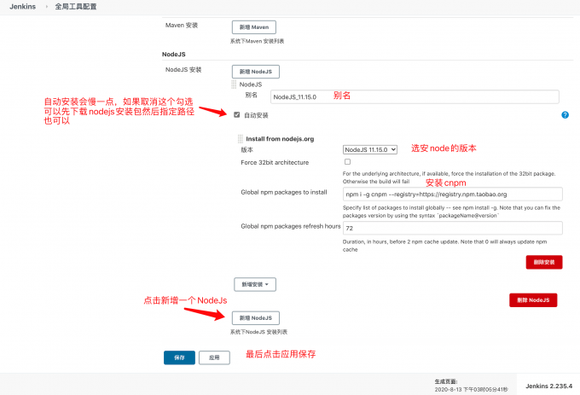The width and height of the screenshot is (580, 395).
Task: Click the 'Maven 安装' label
Action: 182,25
